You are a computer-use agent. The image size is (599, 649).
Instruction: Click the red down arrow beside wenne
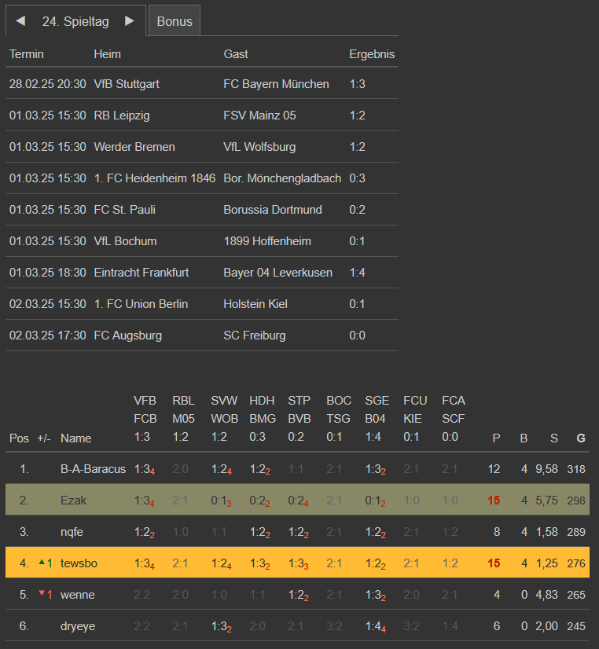click(42, 593)
